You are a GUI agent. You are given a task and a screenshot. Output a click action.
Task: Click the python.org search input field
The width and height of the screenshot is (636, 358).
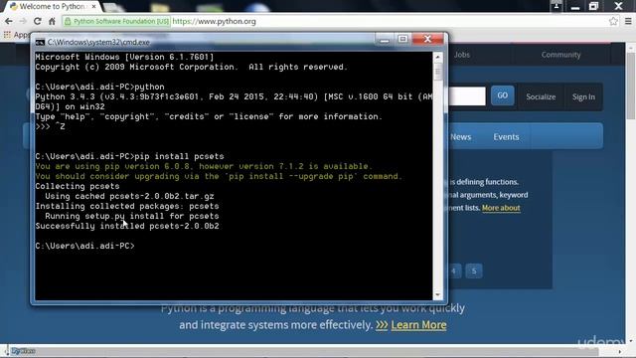point(467,95)
